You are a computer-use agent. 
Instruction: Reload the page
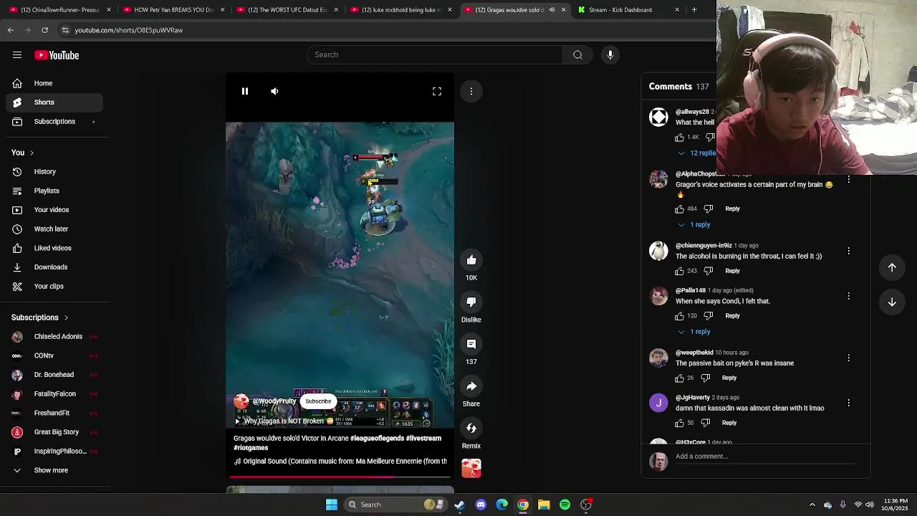[x=44, y=30]
